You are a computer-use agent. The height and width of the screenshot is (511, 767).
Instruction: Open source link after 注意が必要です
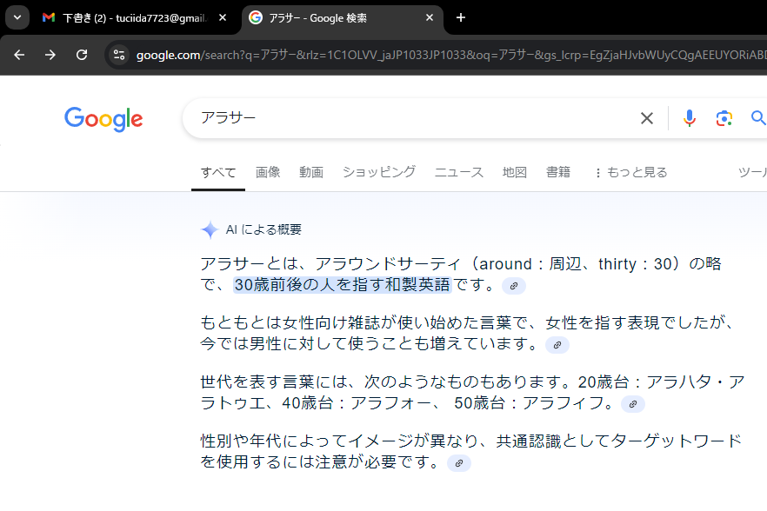click(459, 463)
